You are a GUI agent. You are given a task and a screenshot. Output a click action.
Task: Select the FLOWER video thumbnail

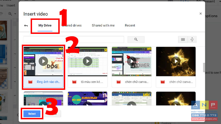pos(132,61)
